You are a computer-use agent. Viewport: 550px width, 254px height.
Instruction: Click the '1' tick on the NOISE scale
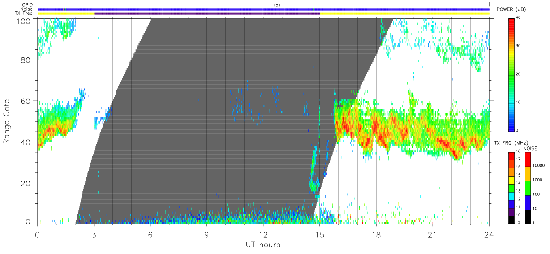click(534, 223)
